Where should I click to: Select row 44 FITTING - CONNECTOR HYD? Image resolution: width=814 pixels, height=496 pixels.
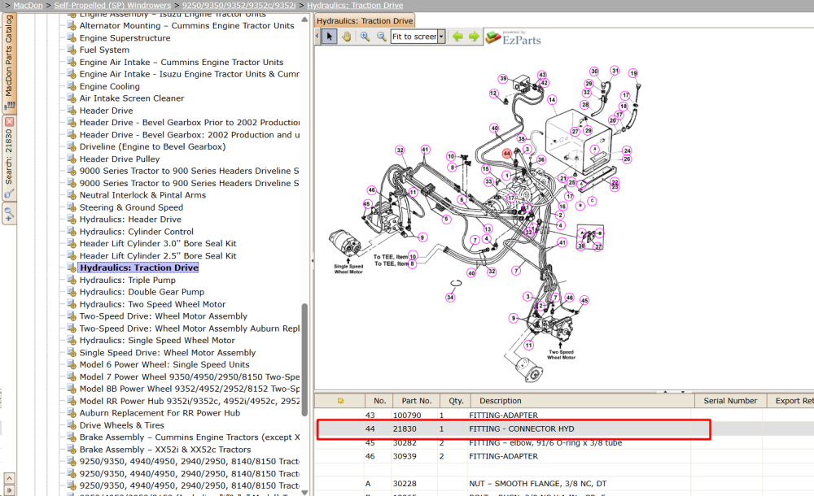click(514, 429)
